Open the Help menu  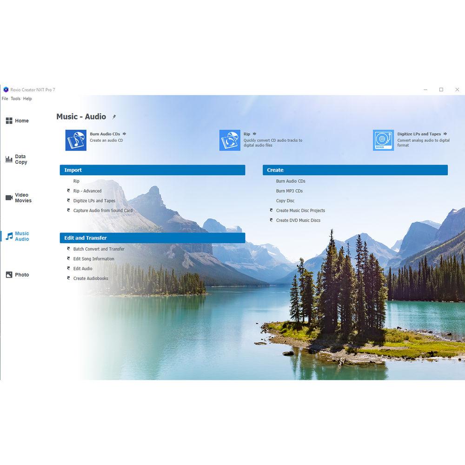click(27, 99)
